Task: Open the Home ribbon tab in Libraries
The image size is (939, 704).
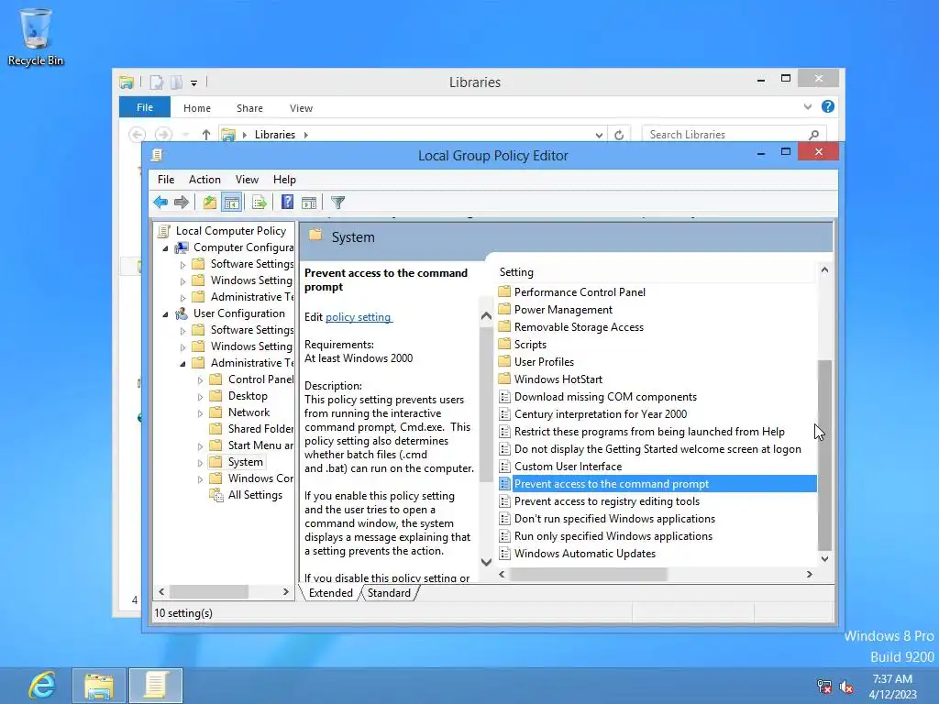Action: [x=197, y=108]
